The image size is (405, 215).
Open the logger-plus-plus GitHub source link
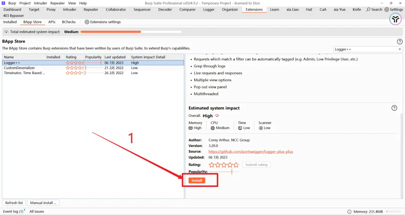click(251, 151)
